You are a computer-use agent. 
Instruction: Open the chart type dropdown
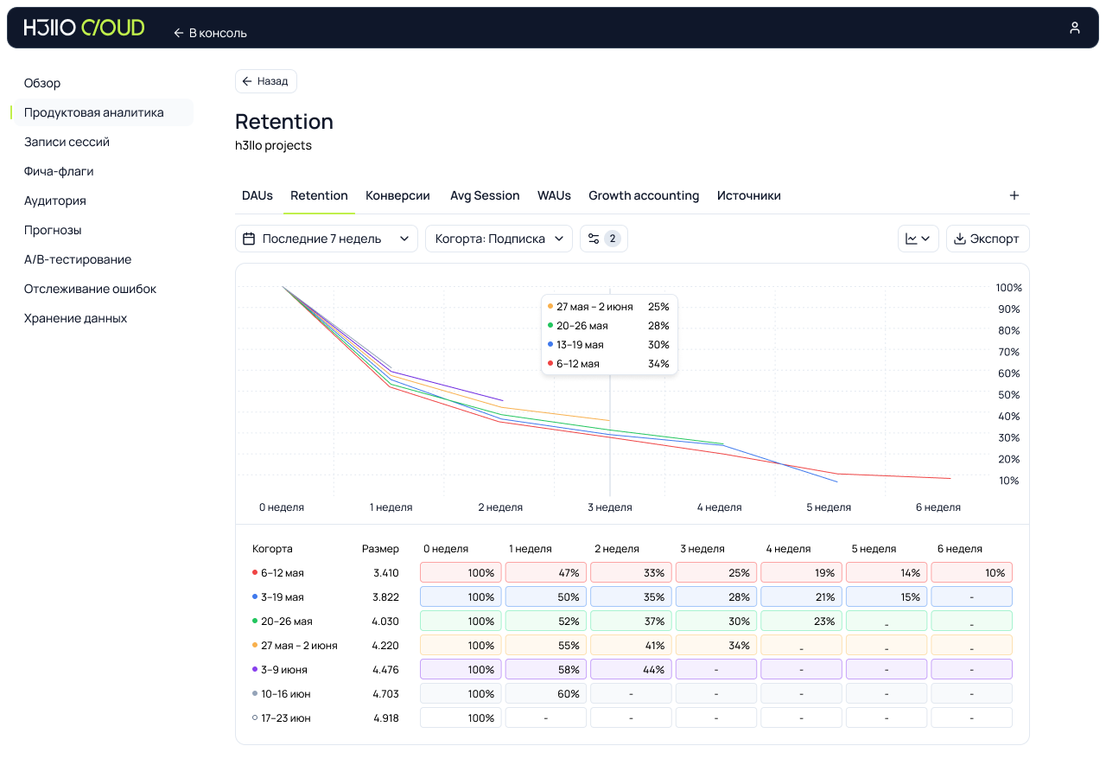click(918, 239)
